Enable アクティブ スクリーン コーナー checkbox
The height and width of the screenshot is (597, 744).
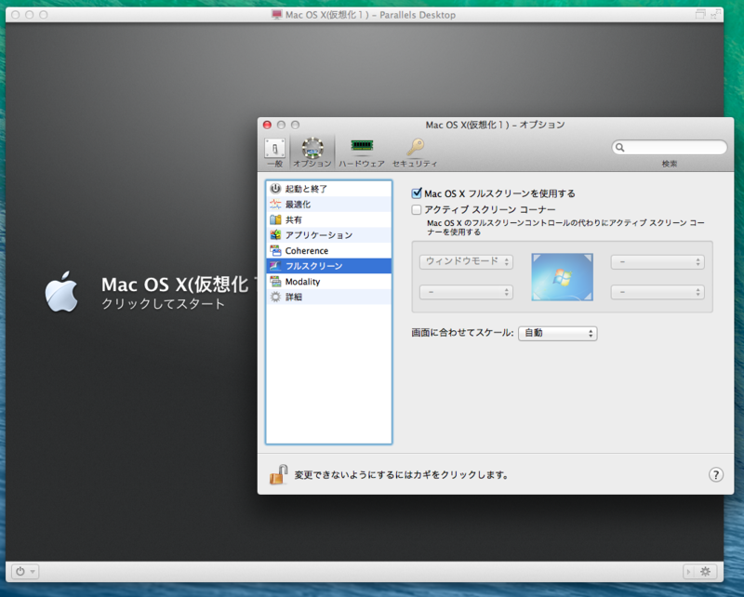point(417,209)
